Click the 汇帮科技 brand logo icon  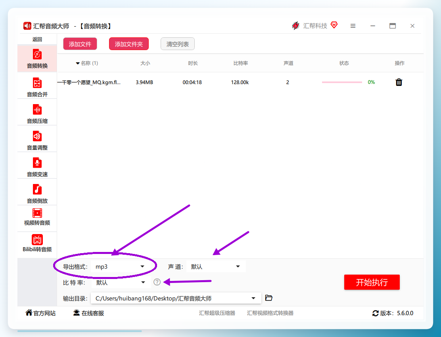pyautogui.click(x=295, y=26)
